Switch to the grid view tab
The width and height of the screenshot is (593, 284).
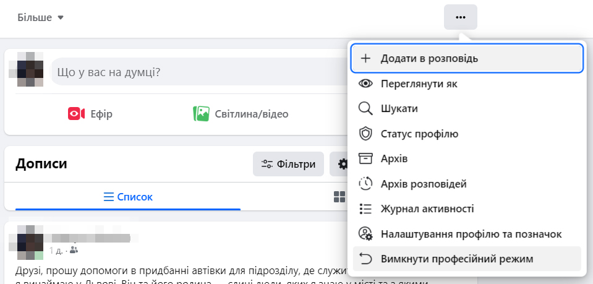pyautogui.click(x=339, y=197)
